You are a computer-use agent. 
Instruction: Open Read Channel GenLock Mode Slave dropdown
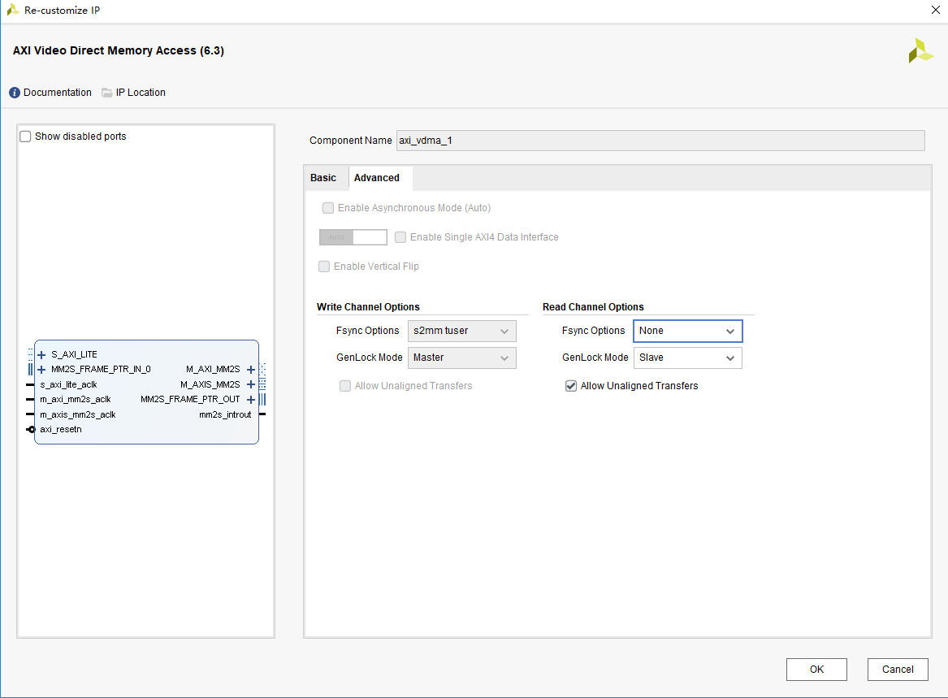tap(687, 358)
